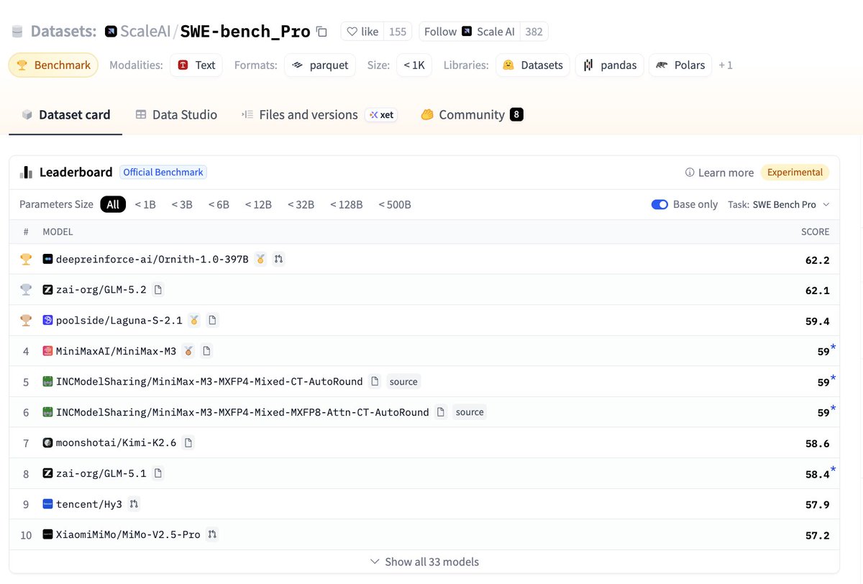Image resolution: width=863 pixels, height=584 pixels.
Task: Filter models under 12B parameters
Action: (x=258, y=204)
